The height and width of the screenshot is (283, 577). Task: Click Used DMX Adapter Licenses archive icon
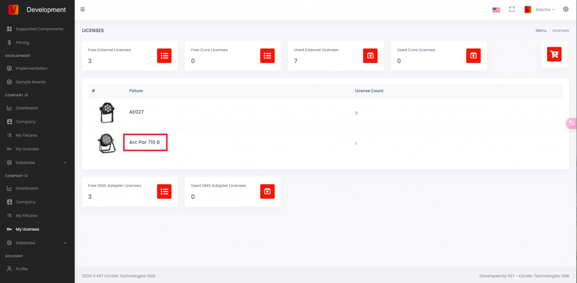[267, 191]
